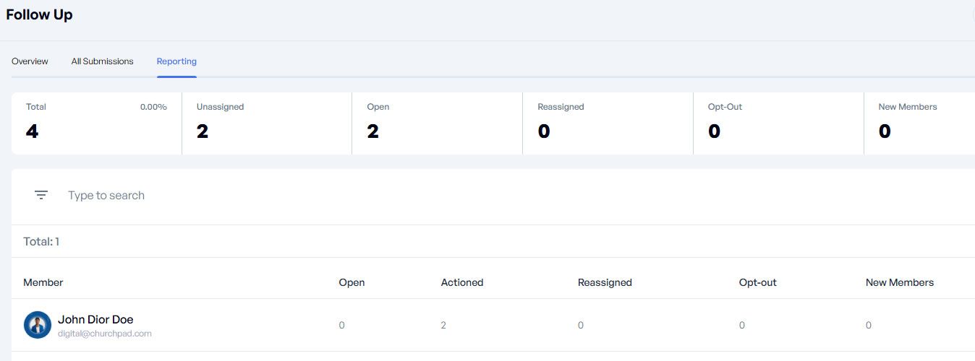This screenshot has width=975, height=361.
Task: Open the Reassigned summary card
Action: [x=608, y=123]
